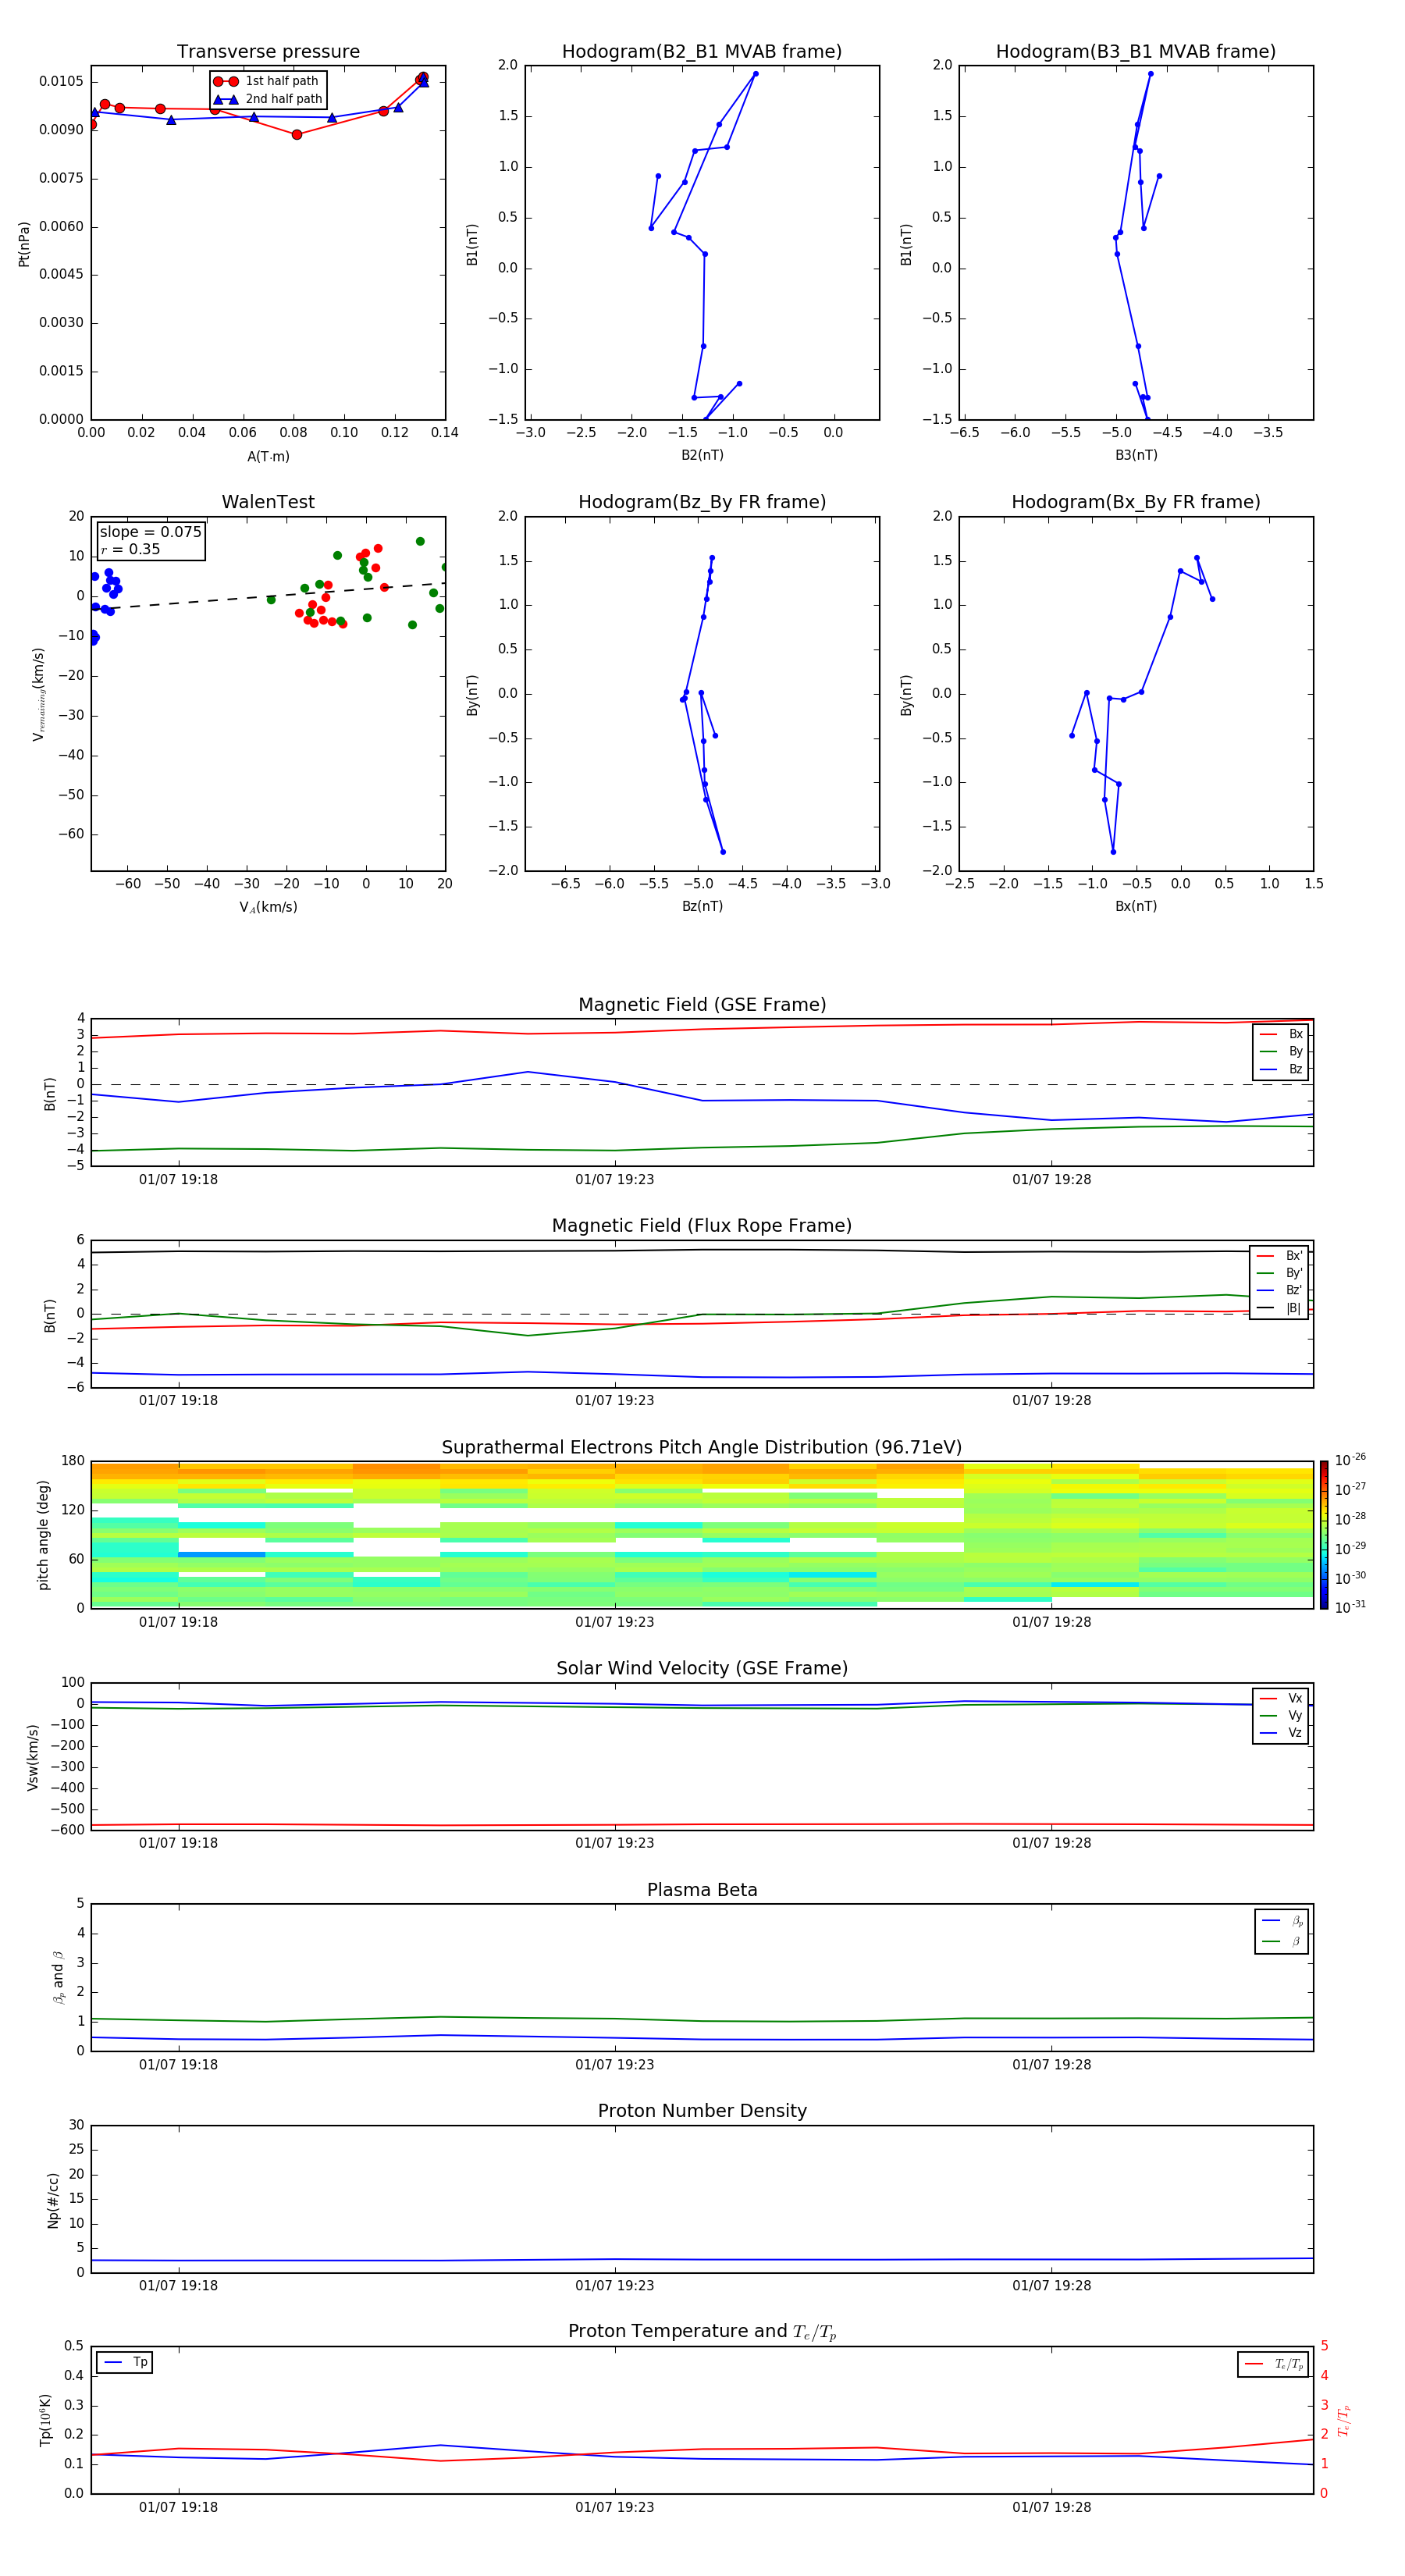The height and width of the screenshot is (2576, 1405).
Task: Click 'Proton Temperature and Te/Tp' title
Action: pos(702,2332)
